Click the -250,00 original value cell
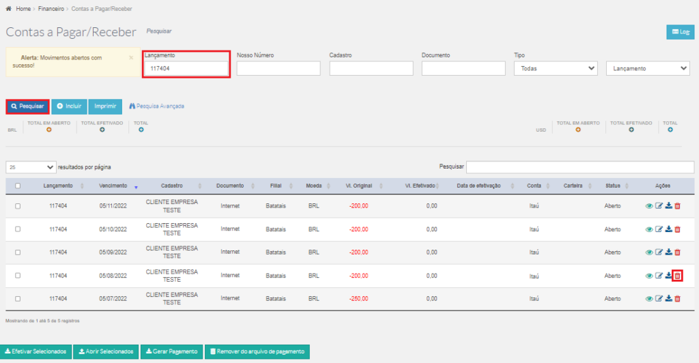Screen dimensions: 699x363 (359, 298)
